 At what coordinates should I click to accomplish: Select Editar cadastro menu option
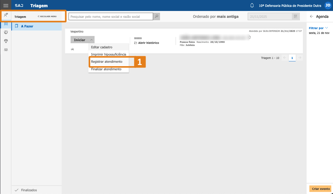(101, 47)
